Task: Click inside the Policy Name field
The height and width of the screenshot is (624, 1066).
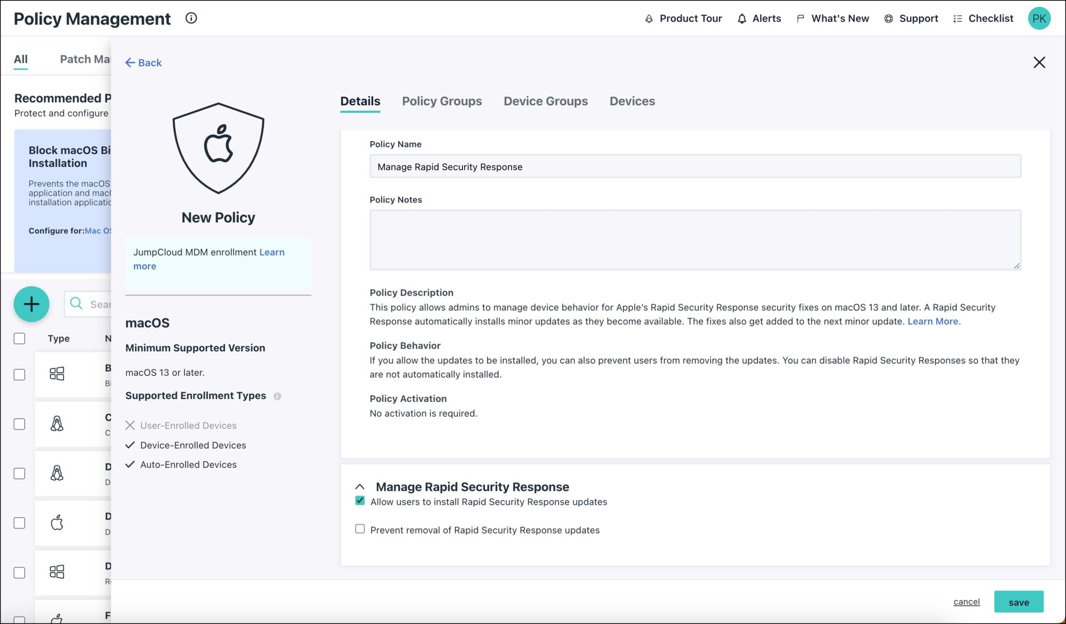Action: 695,167
